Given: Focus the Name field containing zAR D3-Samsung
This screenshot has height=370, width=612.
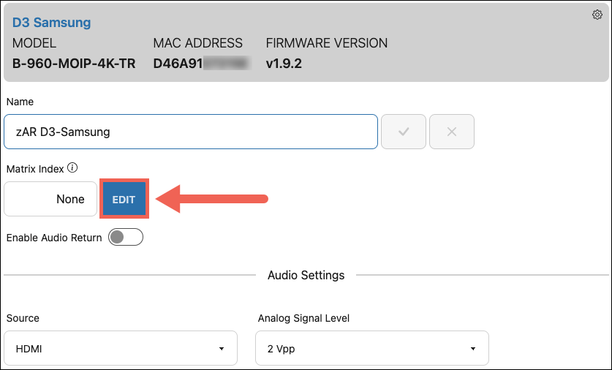Looking at the screenshot, I should click(x=191, y=132).
